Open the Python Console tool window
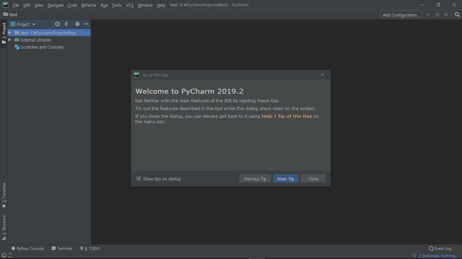 coord(28,249)
